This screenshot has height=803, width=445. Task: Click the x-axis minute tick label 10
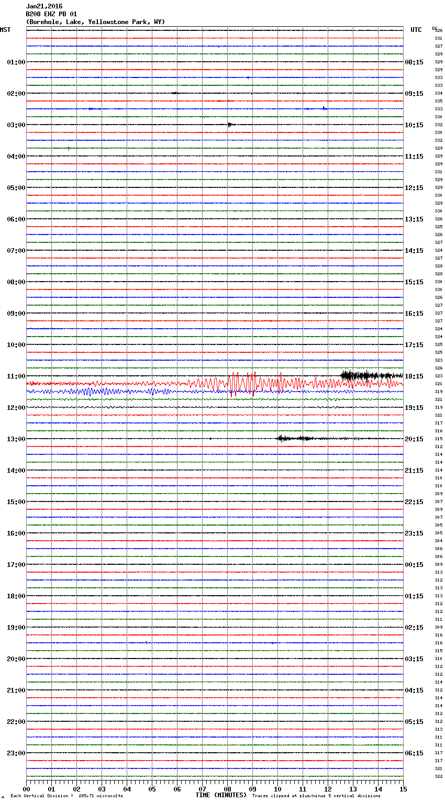[277, 789]
